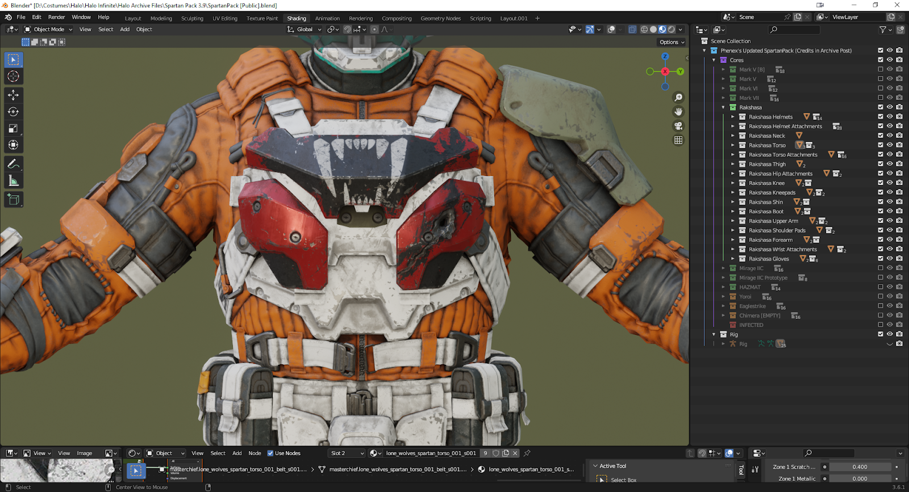909x492 pixels.
Task: Switch to the UV Editing workspace tab
Action: click(224, 18)
